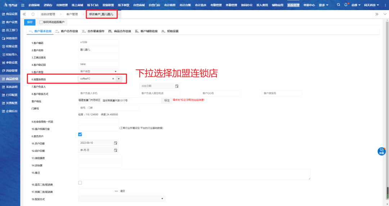
Task: Open the 客户类型 dropdown
Action: pos(98,72)
